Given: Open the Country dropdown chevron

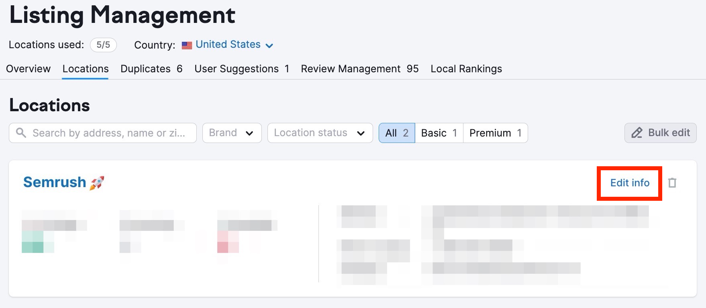Looking at the screenshot, I should click(269, 45).
